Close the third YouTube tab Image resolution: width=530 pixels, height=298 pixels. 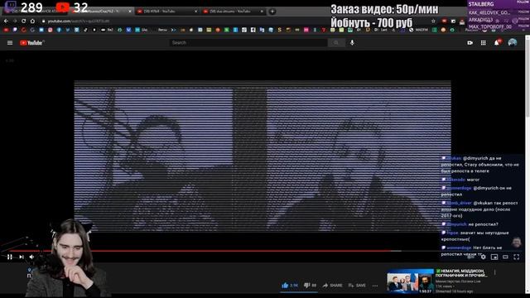coord(195,12)
